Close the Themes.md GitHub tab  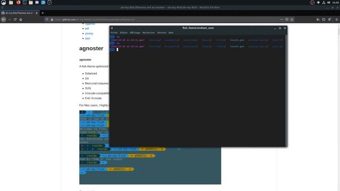pos(37,13)
